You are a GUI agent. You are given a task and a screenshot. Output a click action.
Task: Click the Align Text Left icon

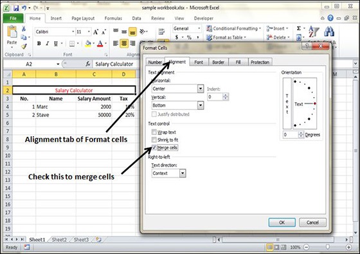coord(116,43)
